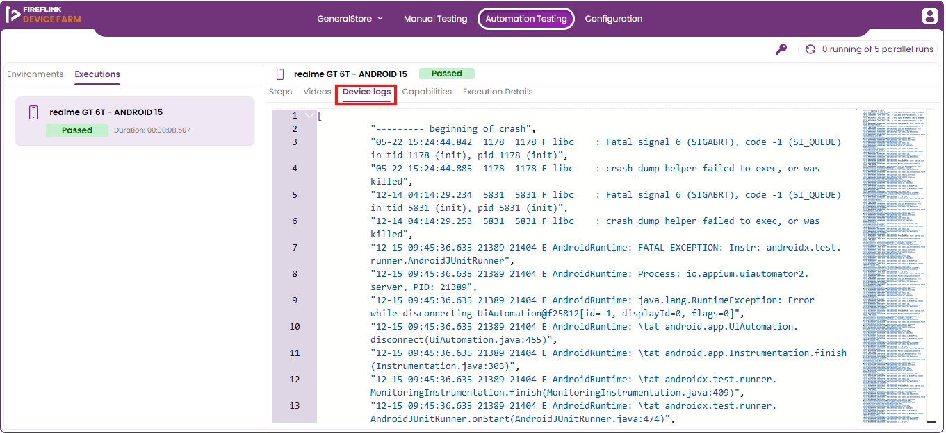Click line number 7 in the gutter
This screenshot has height=433, width=946.
[295, 248]
